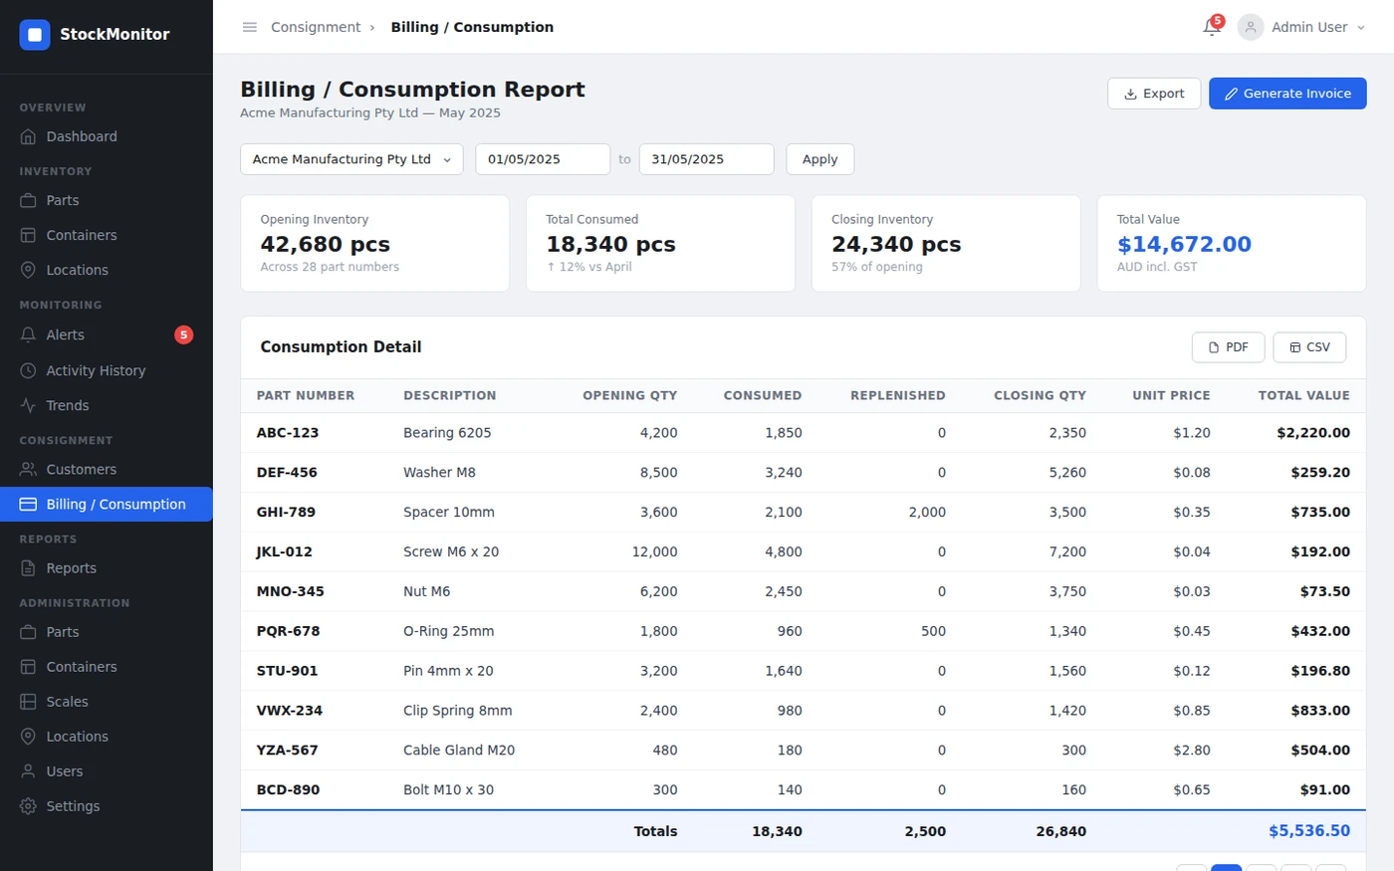The image size is (1394, 871).
Task: Click the Reports document icon
Action: (x=28, y=567)
